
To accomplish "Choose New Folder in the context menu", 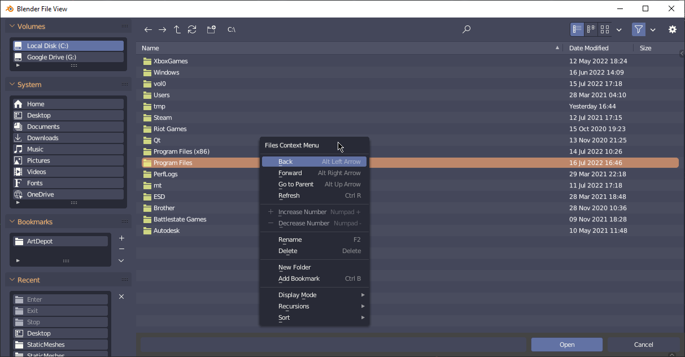I will (x=314, y=267).
